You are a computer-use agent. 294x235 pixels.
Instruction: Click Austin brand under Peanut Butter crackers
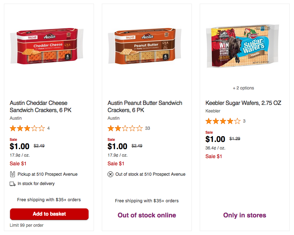tap(114, 118)
